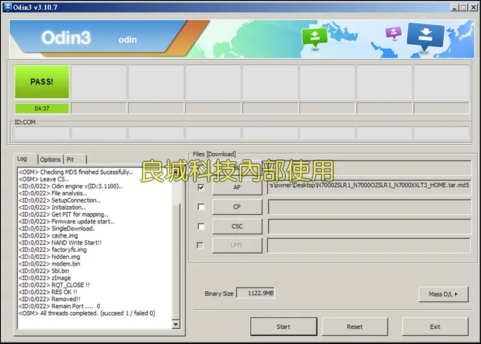Select the 'Remain Port' log line
This screenshot has height=344, width=481.
tap(59, 306)
